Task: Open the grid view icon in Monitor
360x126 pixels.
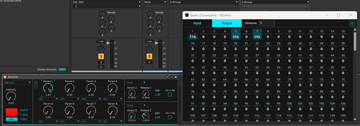Action: pyautogui.click(x=352, y=23)
